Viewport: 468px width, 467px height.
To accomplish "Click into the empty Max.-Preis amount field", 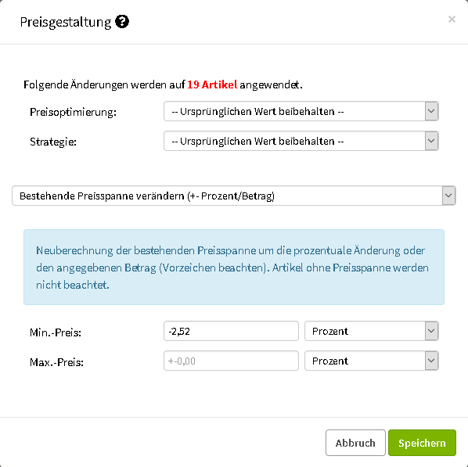I will pos(231,361).
